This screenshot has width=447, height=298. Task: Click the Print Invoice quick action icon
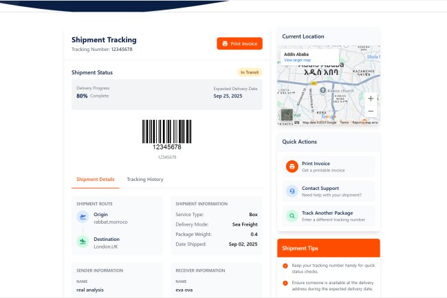(x=292, y=167)
